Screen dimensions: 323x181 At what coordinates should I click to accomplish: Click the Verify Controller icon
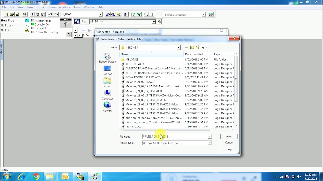[x=139, y=14]
